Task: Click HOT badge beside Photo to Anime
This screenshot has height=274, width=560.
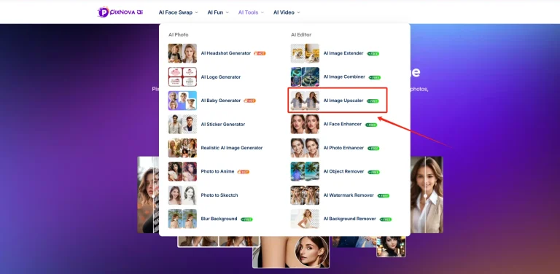Action: pyautogui.click(x=244, y=171)
